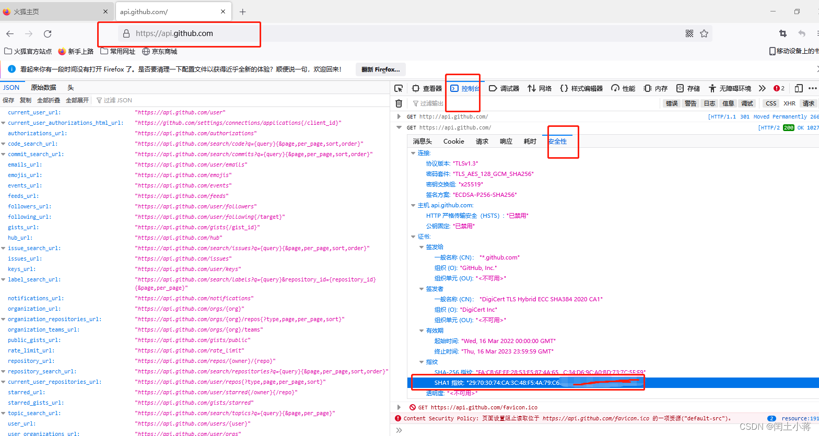
Task: Collapse the 连接 connection section
Action: 413,153
